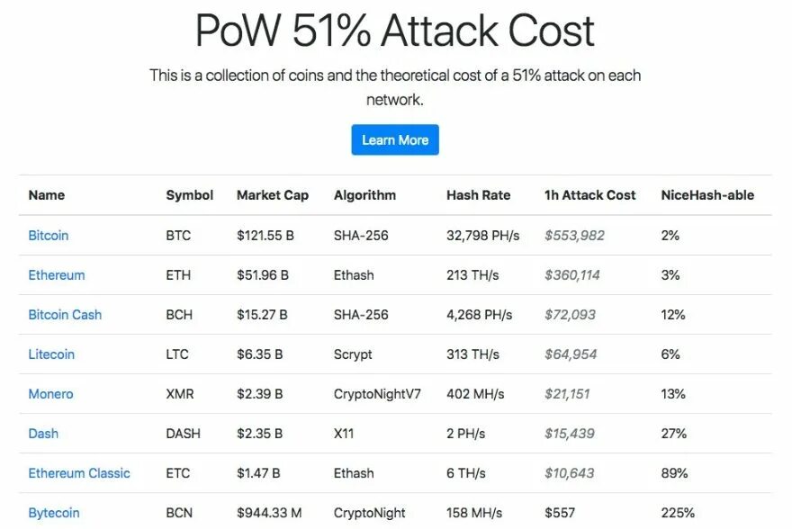
Task: Sort by NiceHash-able column header
Action: (707, 195)
